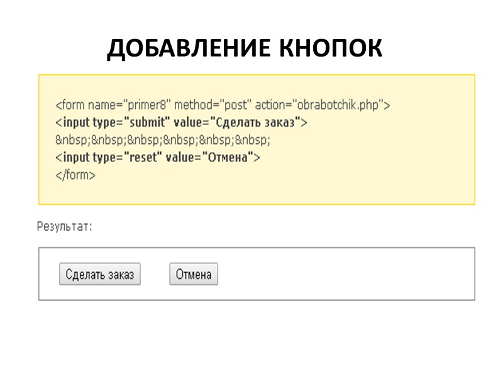Click the 'Отмена' reset button
503x377 pixels.
coord(194,274)
